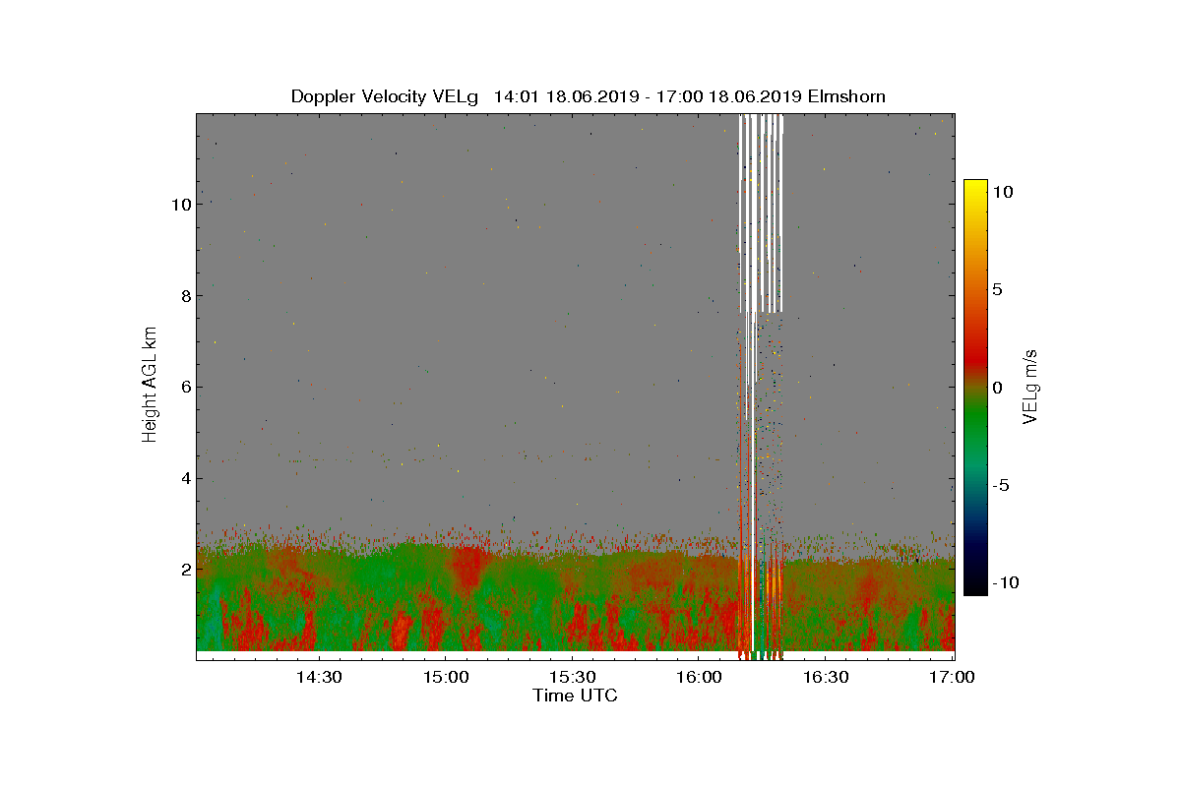Click the height tick label 2
This screenshot has height=787, width=1181.
pyautogui.click(x=184, y=570)
